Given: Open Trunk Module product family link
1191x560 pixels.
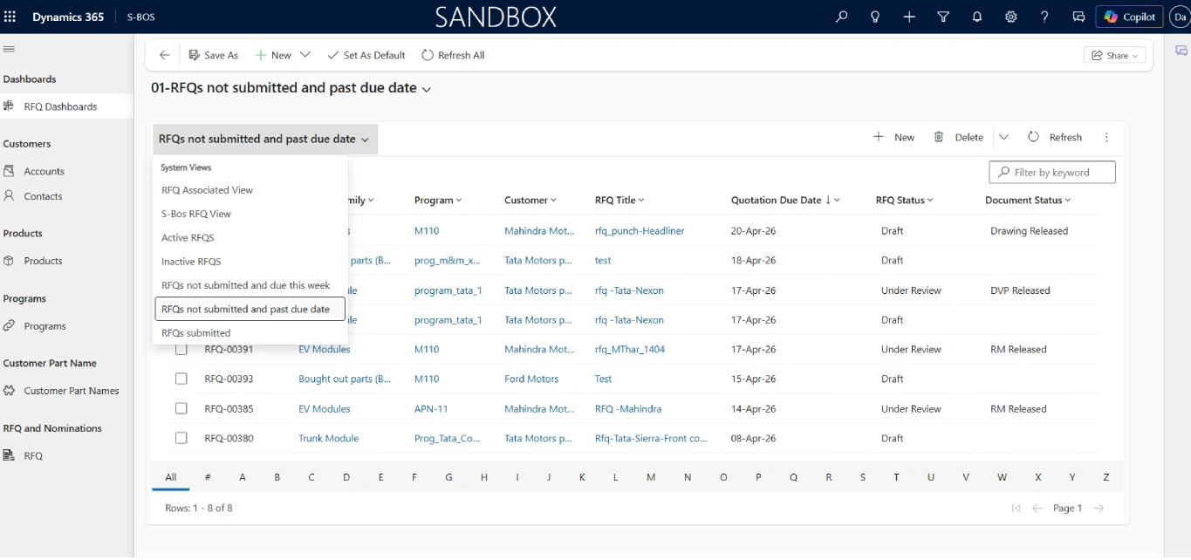Looking at the screenshot, I should [x=328, y=438].
